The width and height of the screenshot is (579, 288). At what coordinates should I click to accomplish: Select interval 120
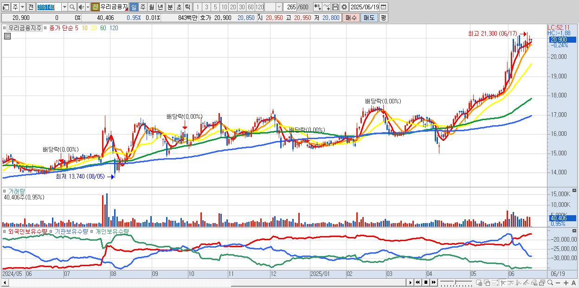pyautogui.click(x=260, y=7)
